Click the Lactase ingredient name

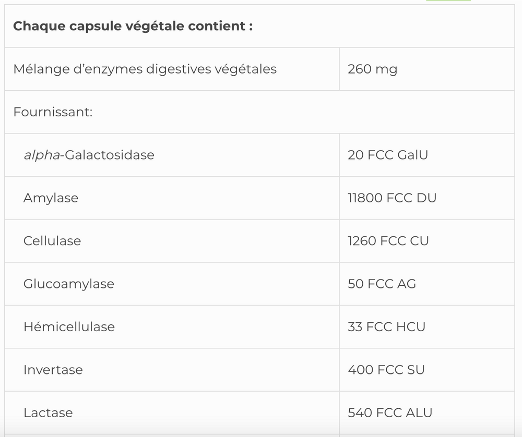[48, 412]
